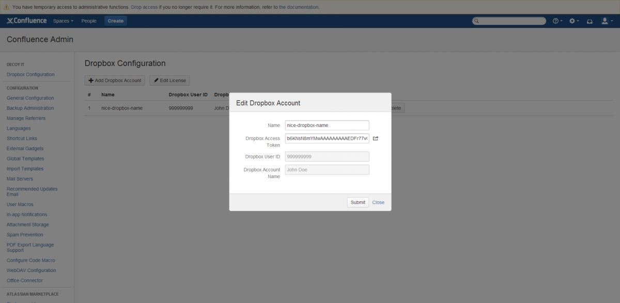
Task: Open the user profile avatar menu
Action: click(606, 21)
